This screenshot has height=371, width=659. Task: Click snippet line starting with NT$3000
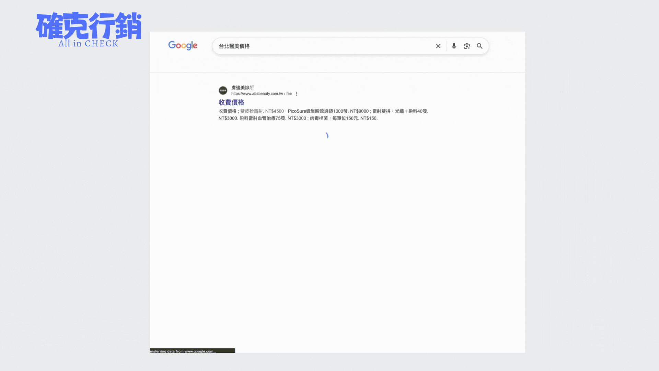point(297,118)
